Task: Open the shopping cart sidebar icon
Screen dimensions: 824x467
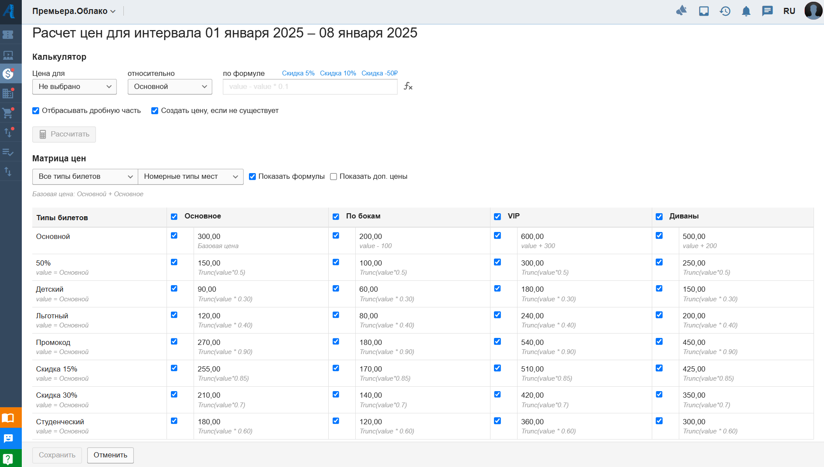Action: (8, 113)
